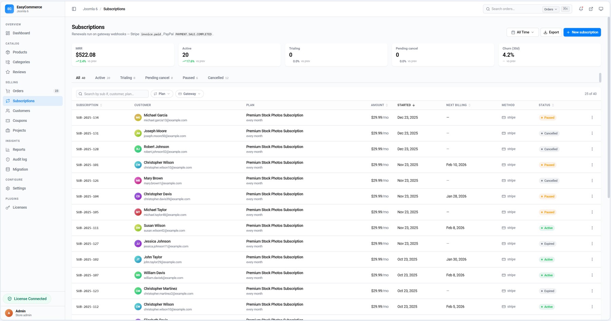Open actions menu for Christopher Davis row
This screenshot has height=321, width=611.
coord(592,196)
